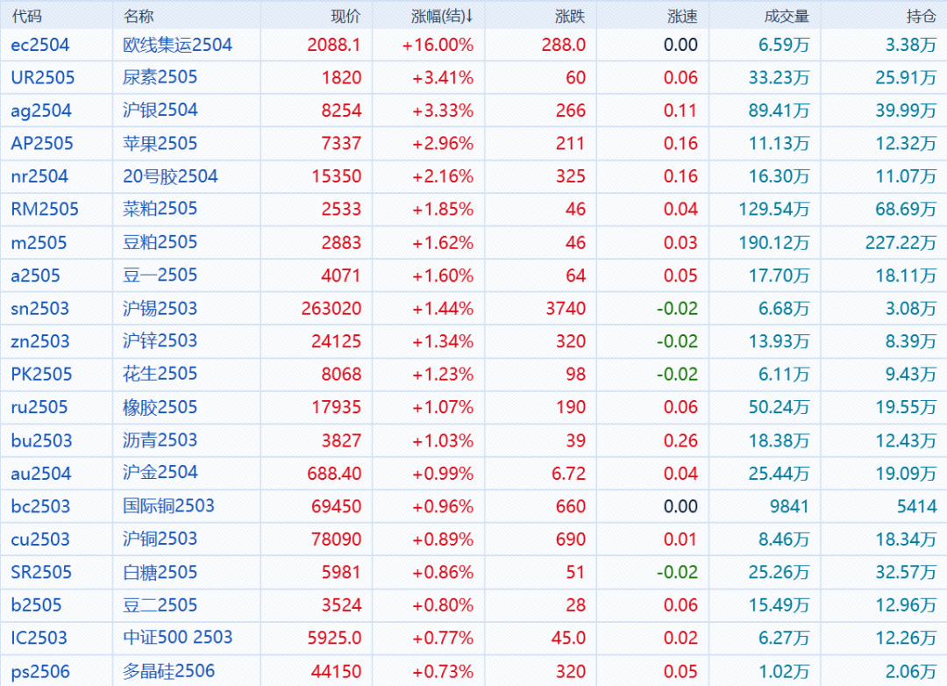The image size is (947, 686).
Task: Click the 涨速 column header
Action: click(682, 17)
